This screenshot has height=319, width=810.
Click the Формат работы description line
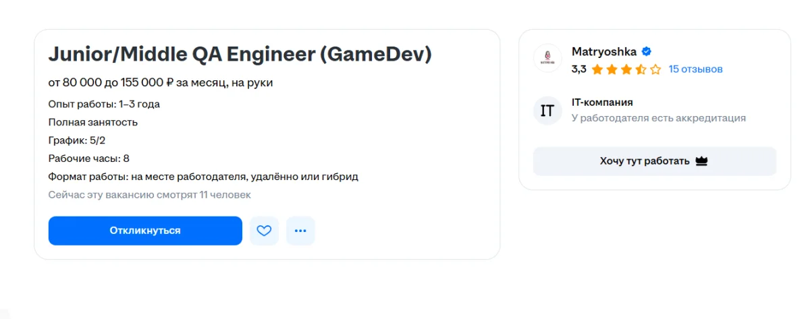(203, 177)
